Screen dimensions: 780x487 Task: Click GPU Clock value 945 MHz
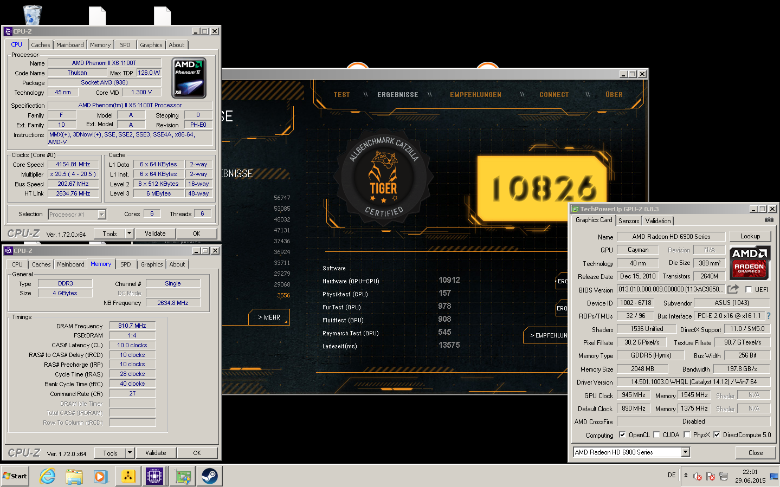pos(634,395)
